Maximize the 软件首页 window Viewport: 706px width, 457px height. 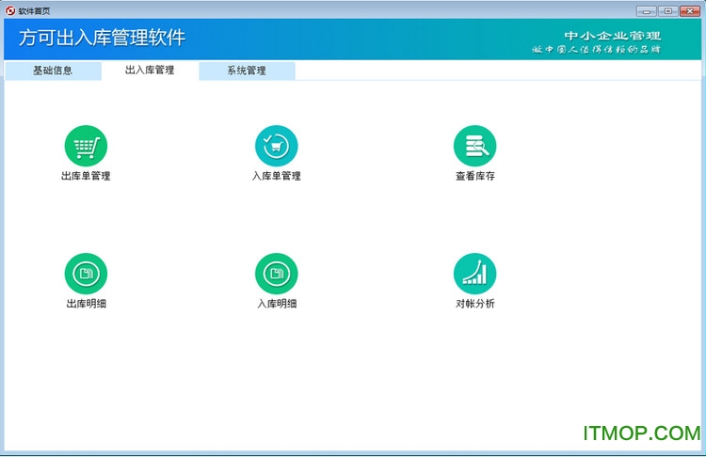click(668, 10)
